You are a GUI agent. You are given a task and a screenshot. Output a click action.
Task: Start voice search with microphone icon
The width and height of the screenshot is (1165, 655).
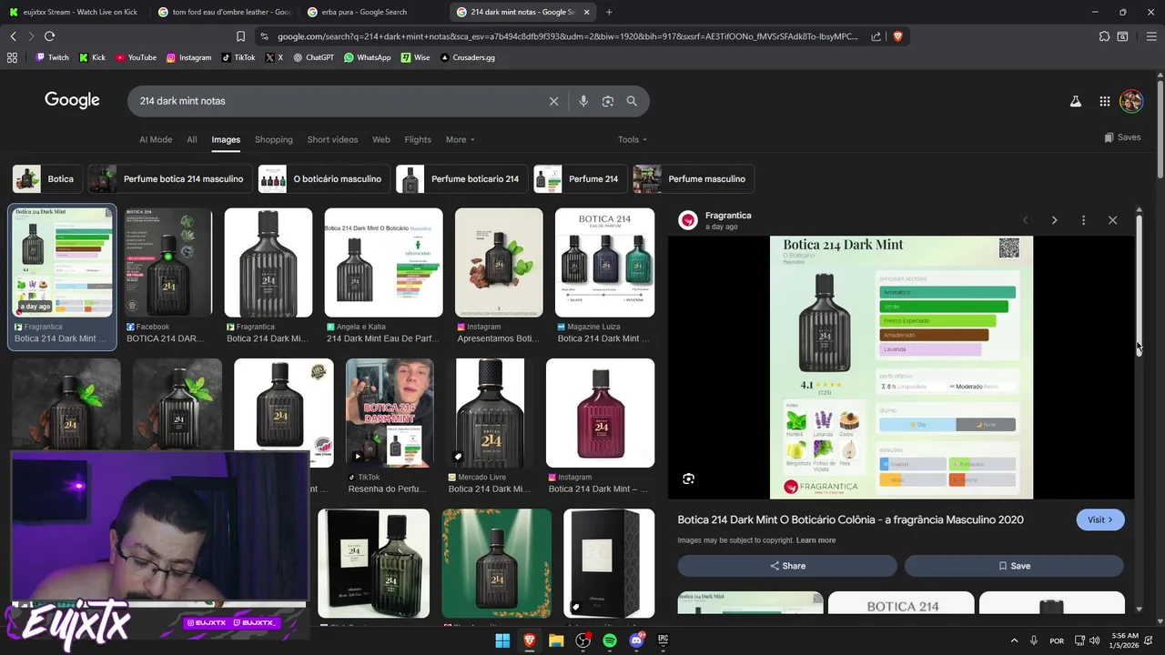coord(583,101)
